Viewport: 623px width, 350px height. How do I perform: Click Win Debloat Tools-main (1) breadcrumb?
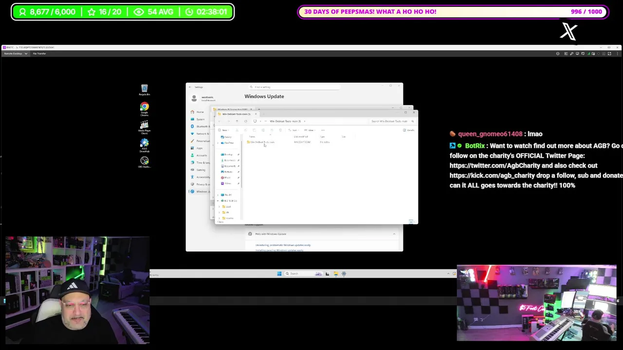[x=285, y=121]
